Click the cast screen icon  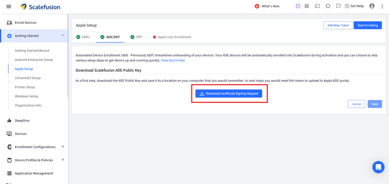click(317, 6)
